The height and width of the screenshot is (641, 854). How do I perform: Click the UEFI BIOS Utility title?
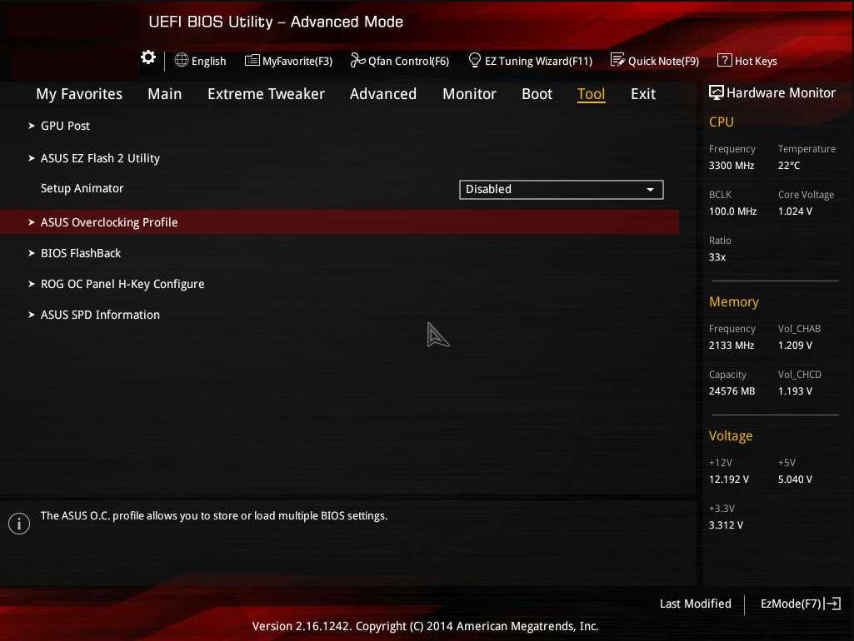tap(276, 22)
